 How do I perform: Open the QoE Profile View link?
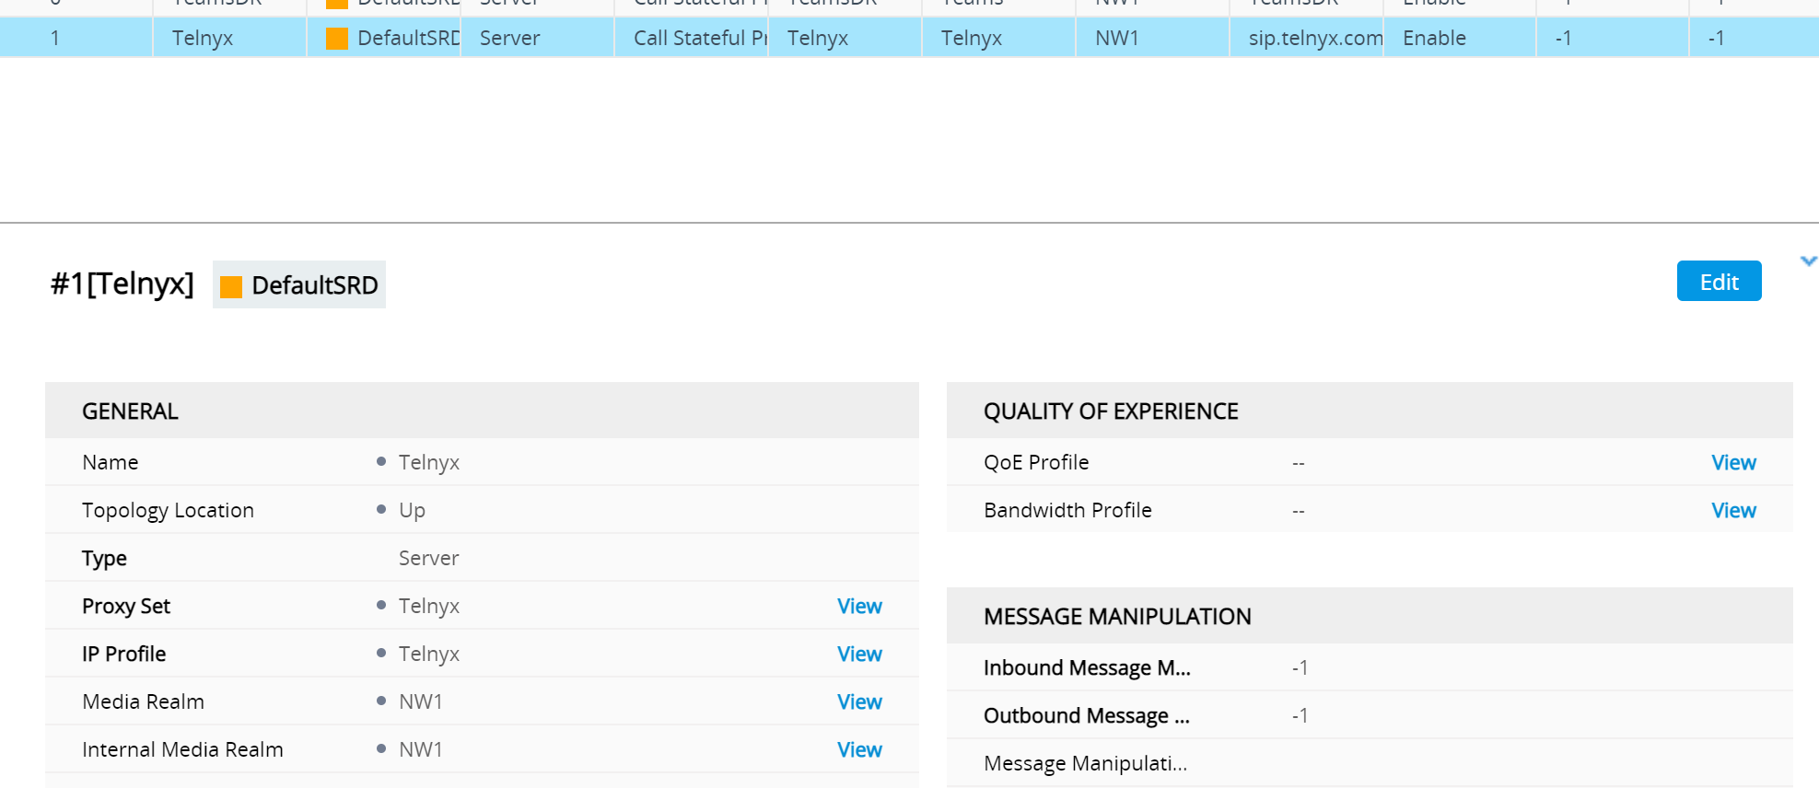(1732, 462)
